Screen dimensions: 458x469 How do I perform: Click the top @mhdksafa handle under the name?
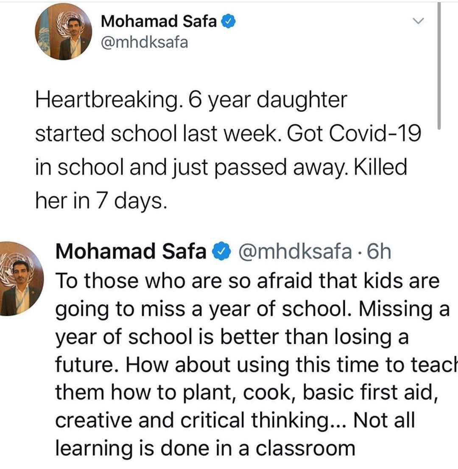144,43
